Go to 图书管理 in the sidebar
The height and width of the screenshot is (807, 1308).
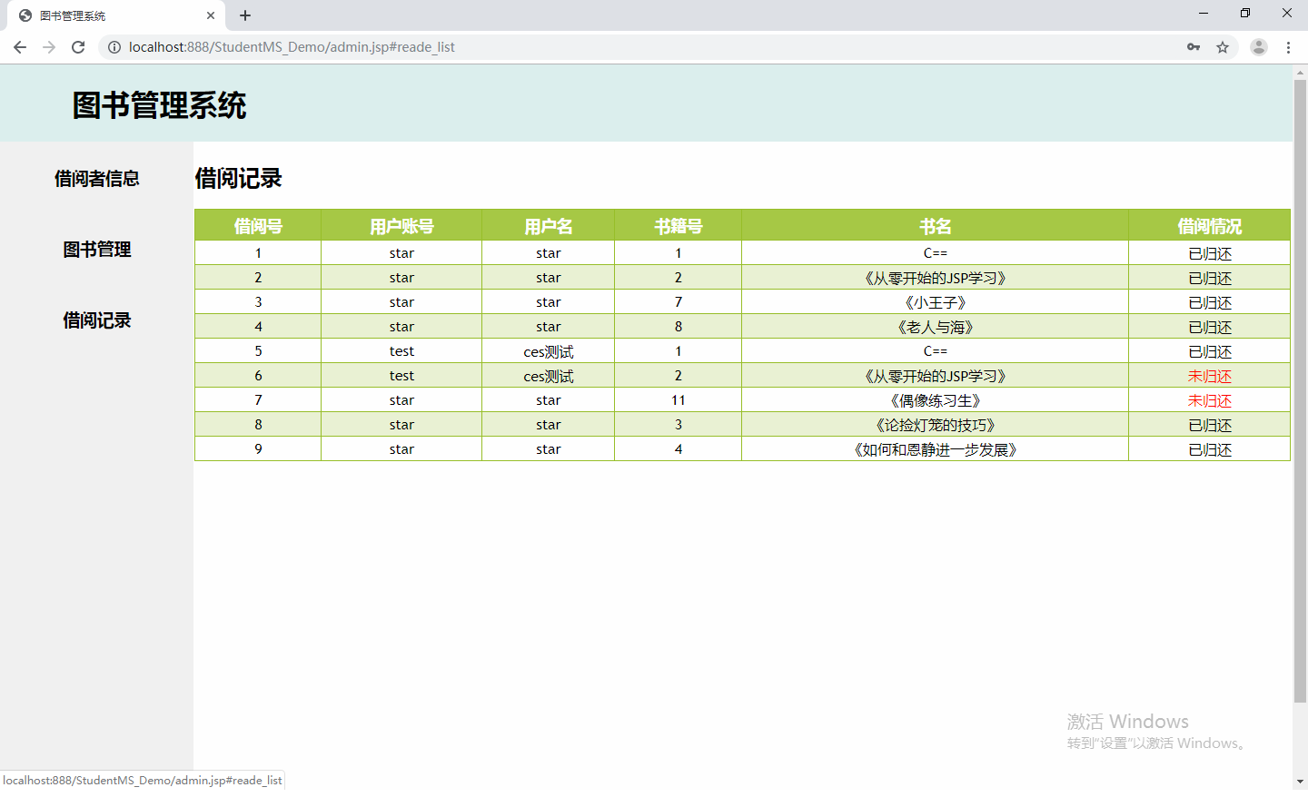click(96, 250)
